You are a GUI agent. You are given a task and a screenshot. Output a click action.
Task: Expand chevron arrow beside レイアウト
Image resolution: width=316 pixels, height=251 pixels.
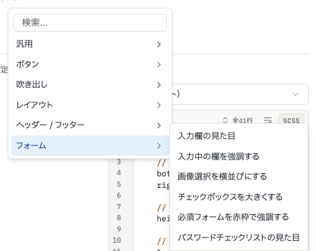159,106
